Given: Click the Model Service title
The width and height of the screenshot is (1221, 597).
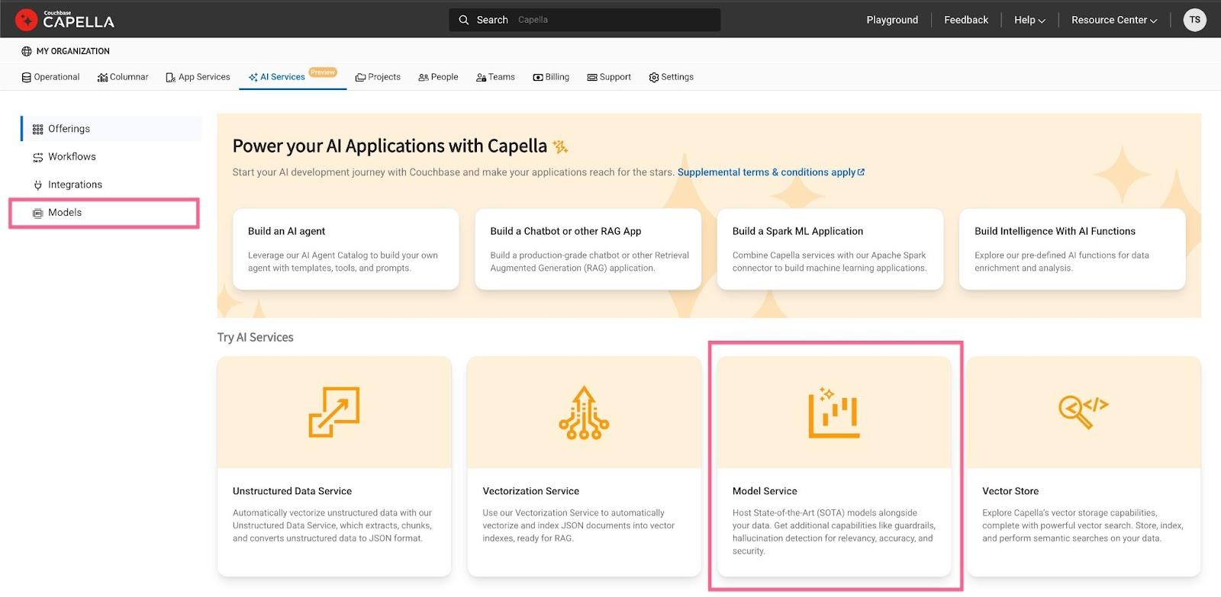Looking at the screenshot, I should tap(765, 491).
